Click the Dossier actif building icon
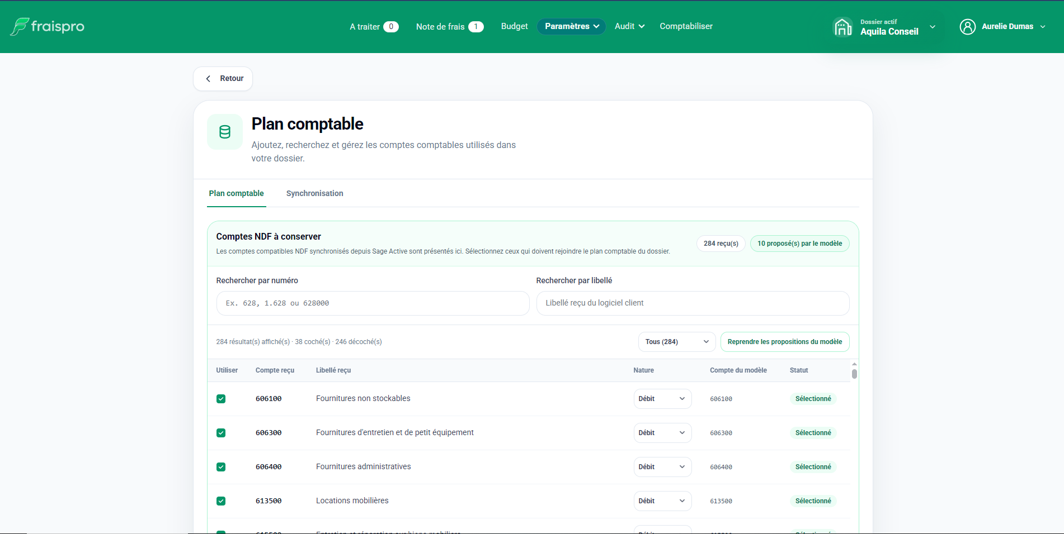This screenshot has width=1064, height=534. point(842,27)
